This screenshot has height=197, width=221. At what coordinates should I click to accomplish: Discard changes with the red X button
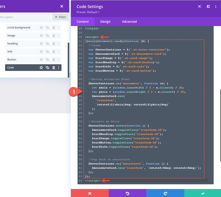click(x=90, y=193)
